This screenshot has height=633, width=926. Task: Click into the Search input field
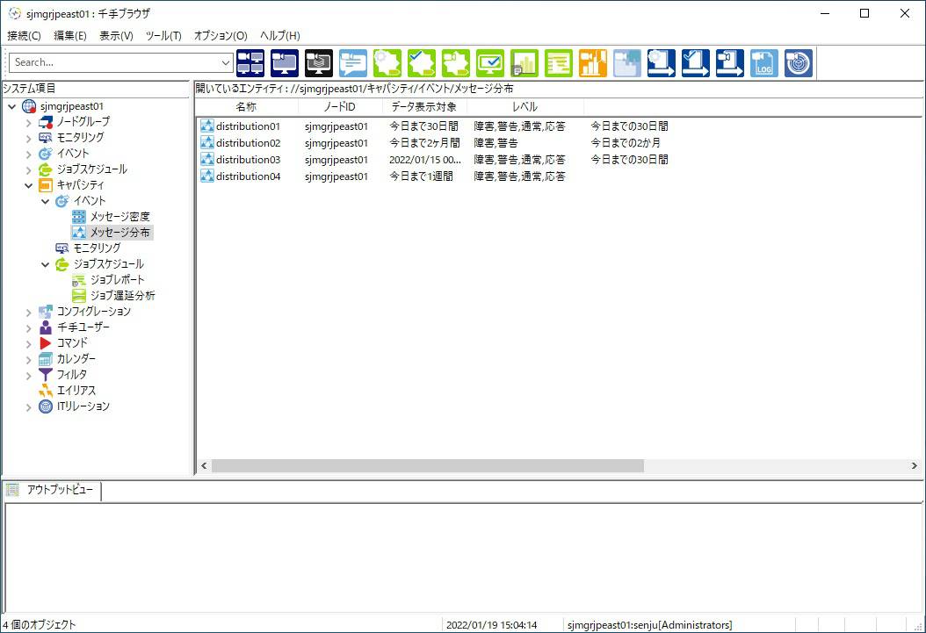pyautogui.click(x=115, y=62)
